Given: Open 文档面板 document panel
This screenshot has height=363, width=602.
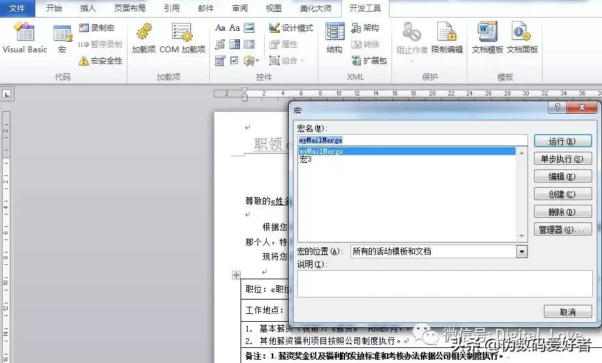Looking at the screenshot, I should [x=522, y=38].
